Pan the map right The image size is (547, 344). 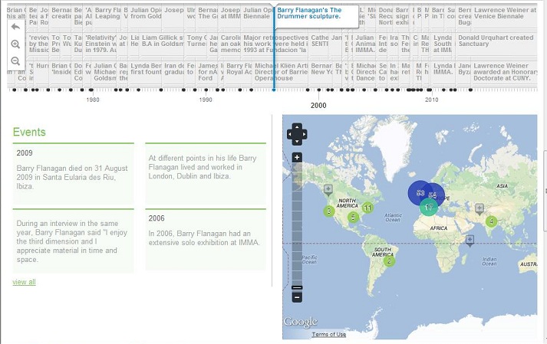[x=304, y=134]
